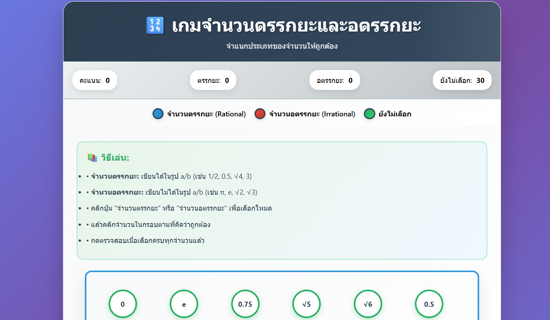Click the instruction line mentioning π, e, √2, √3

(x=172, y=192)
